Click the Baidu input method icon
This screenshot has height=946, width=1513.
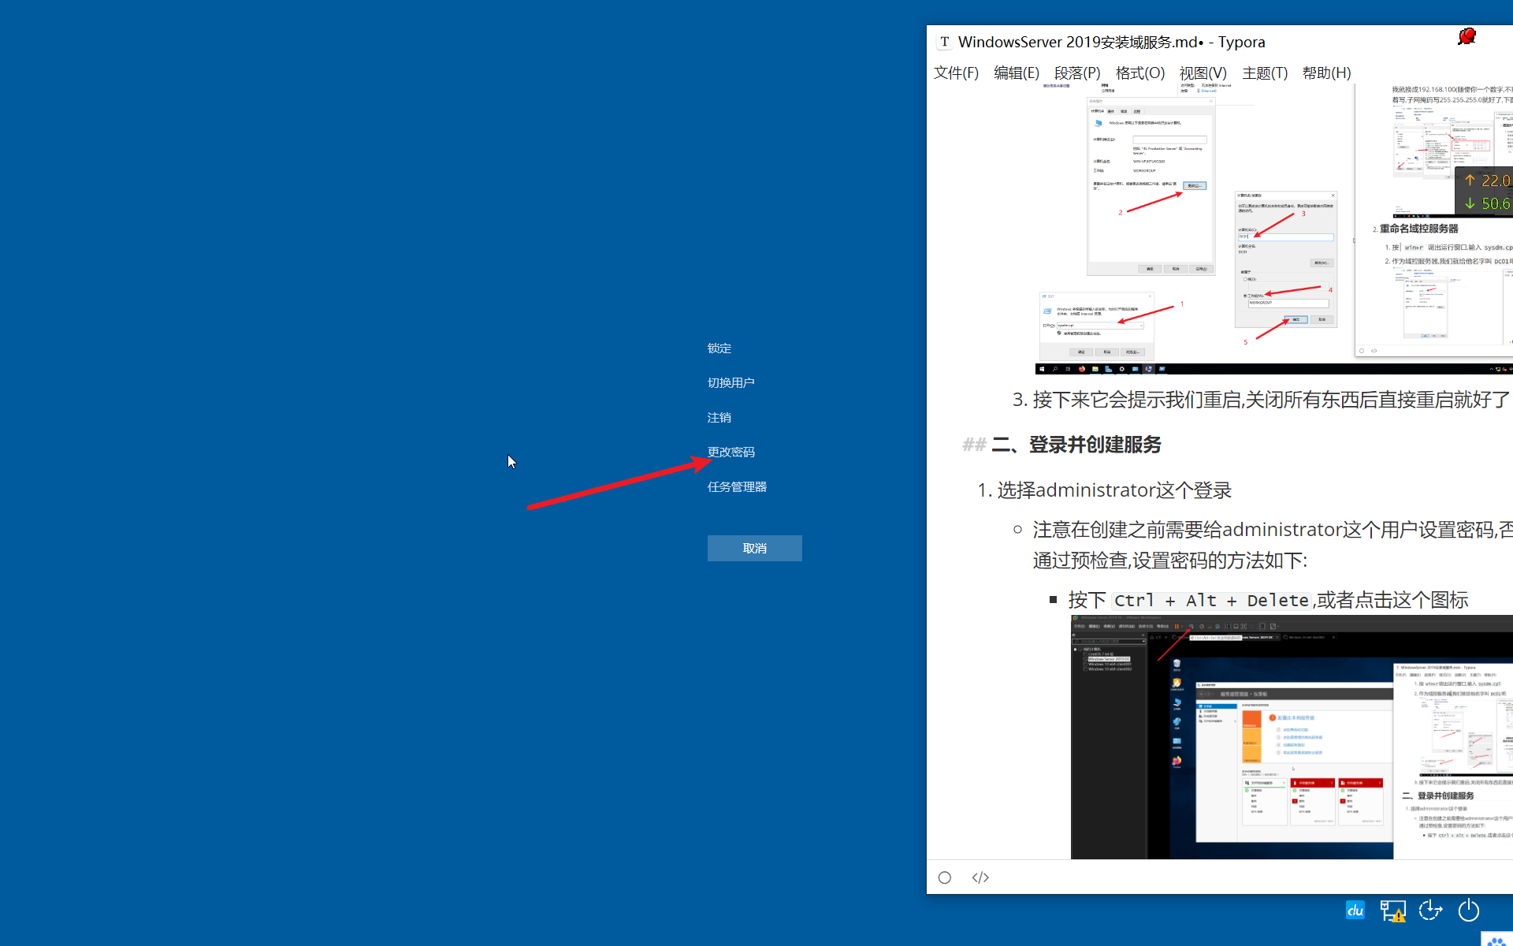[1355, 911]
